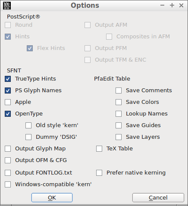Enable Output Glyph Map

tap(8, 149)
